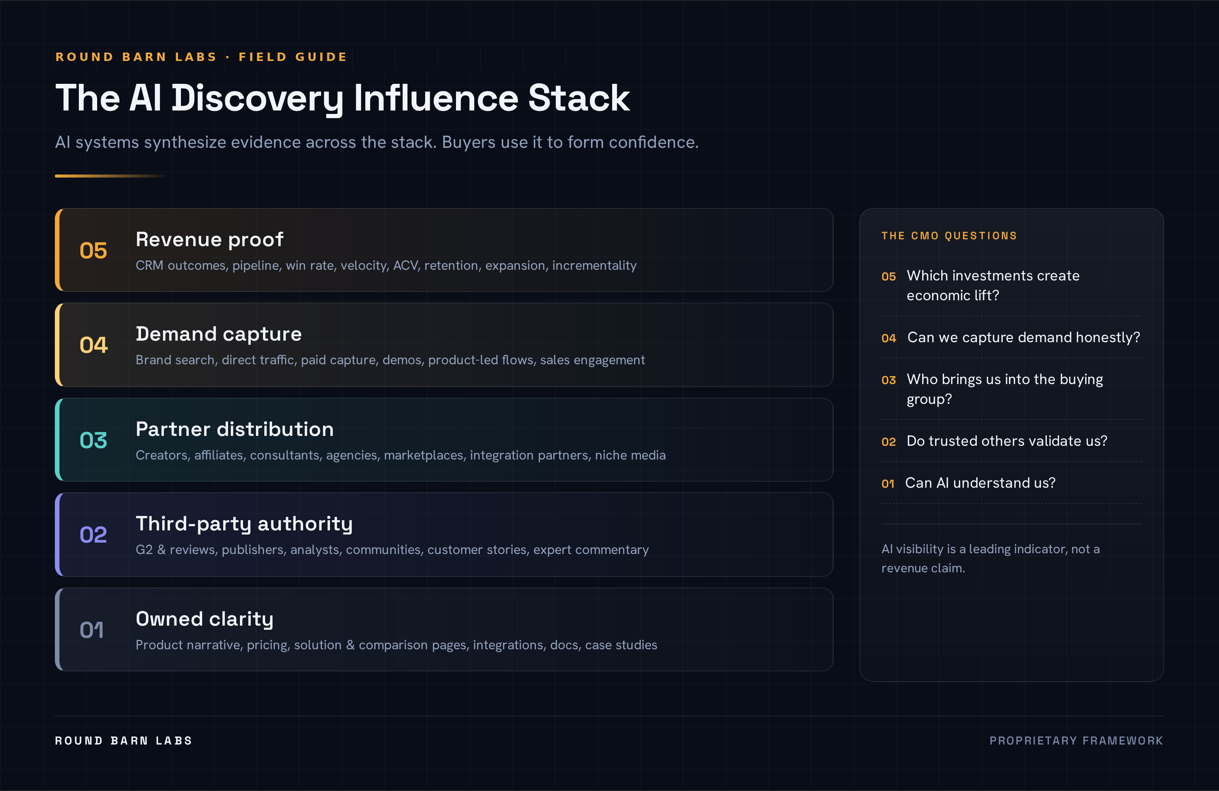1219x791 pixels.
Task: Click the 'G2 & reviews, publishers' description line
Action: pos(392,550)
